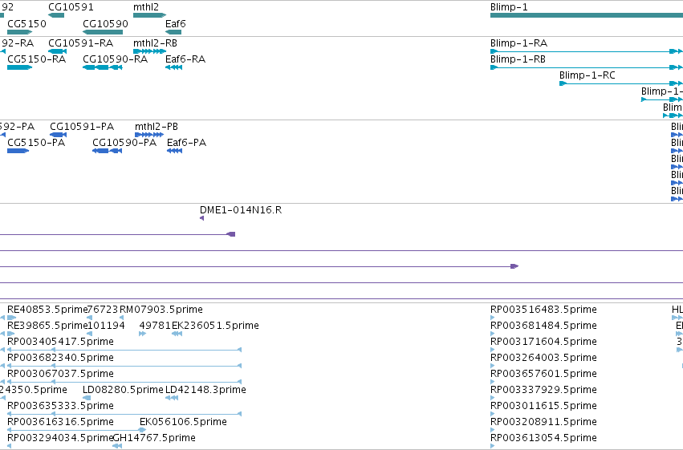Select the Blimp-1-RB transcript label

click(x=518, y=59)
